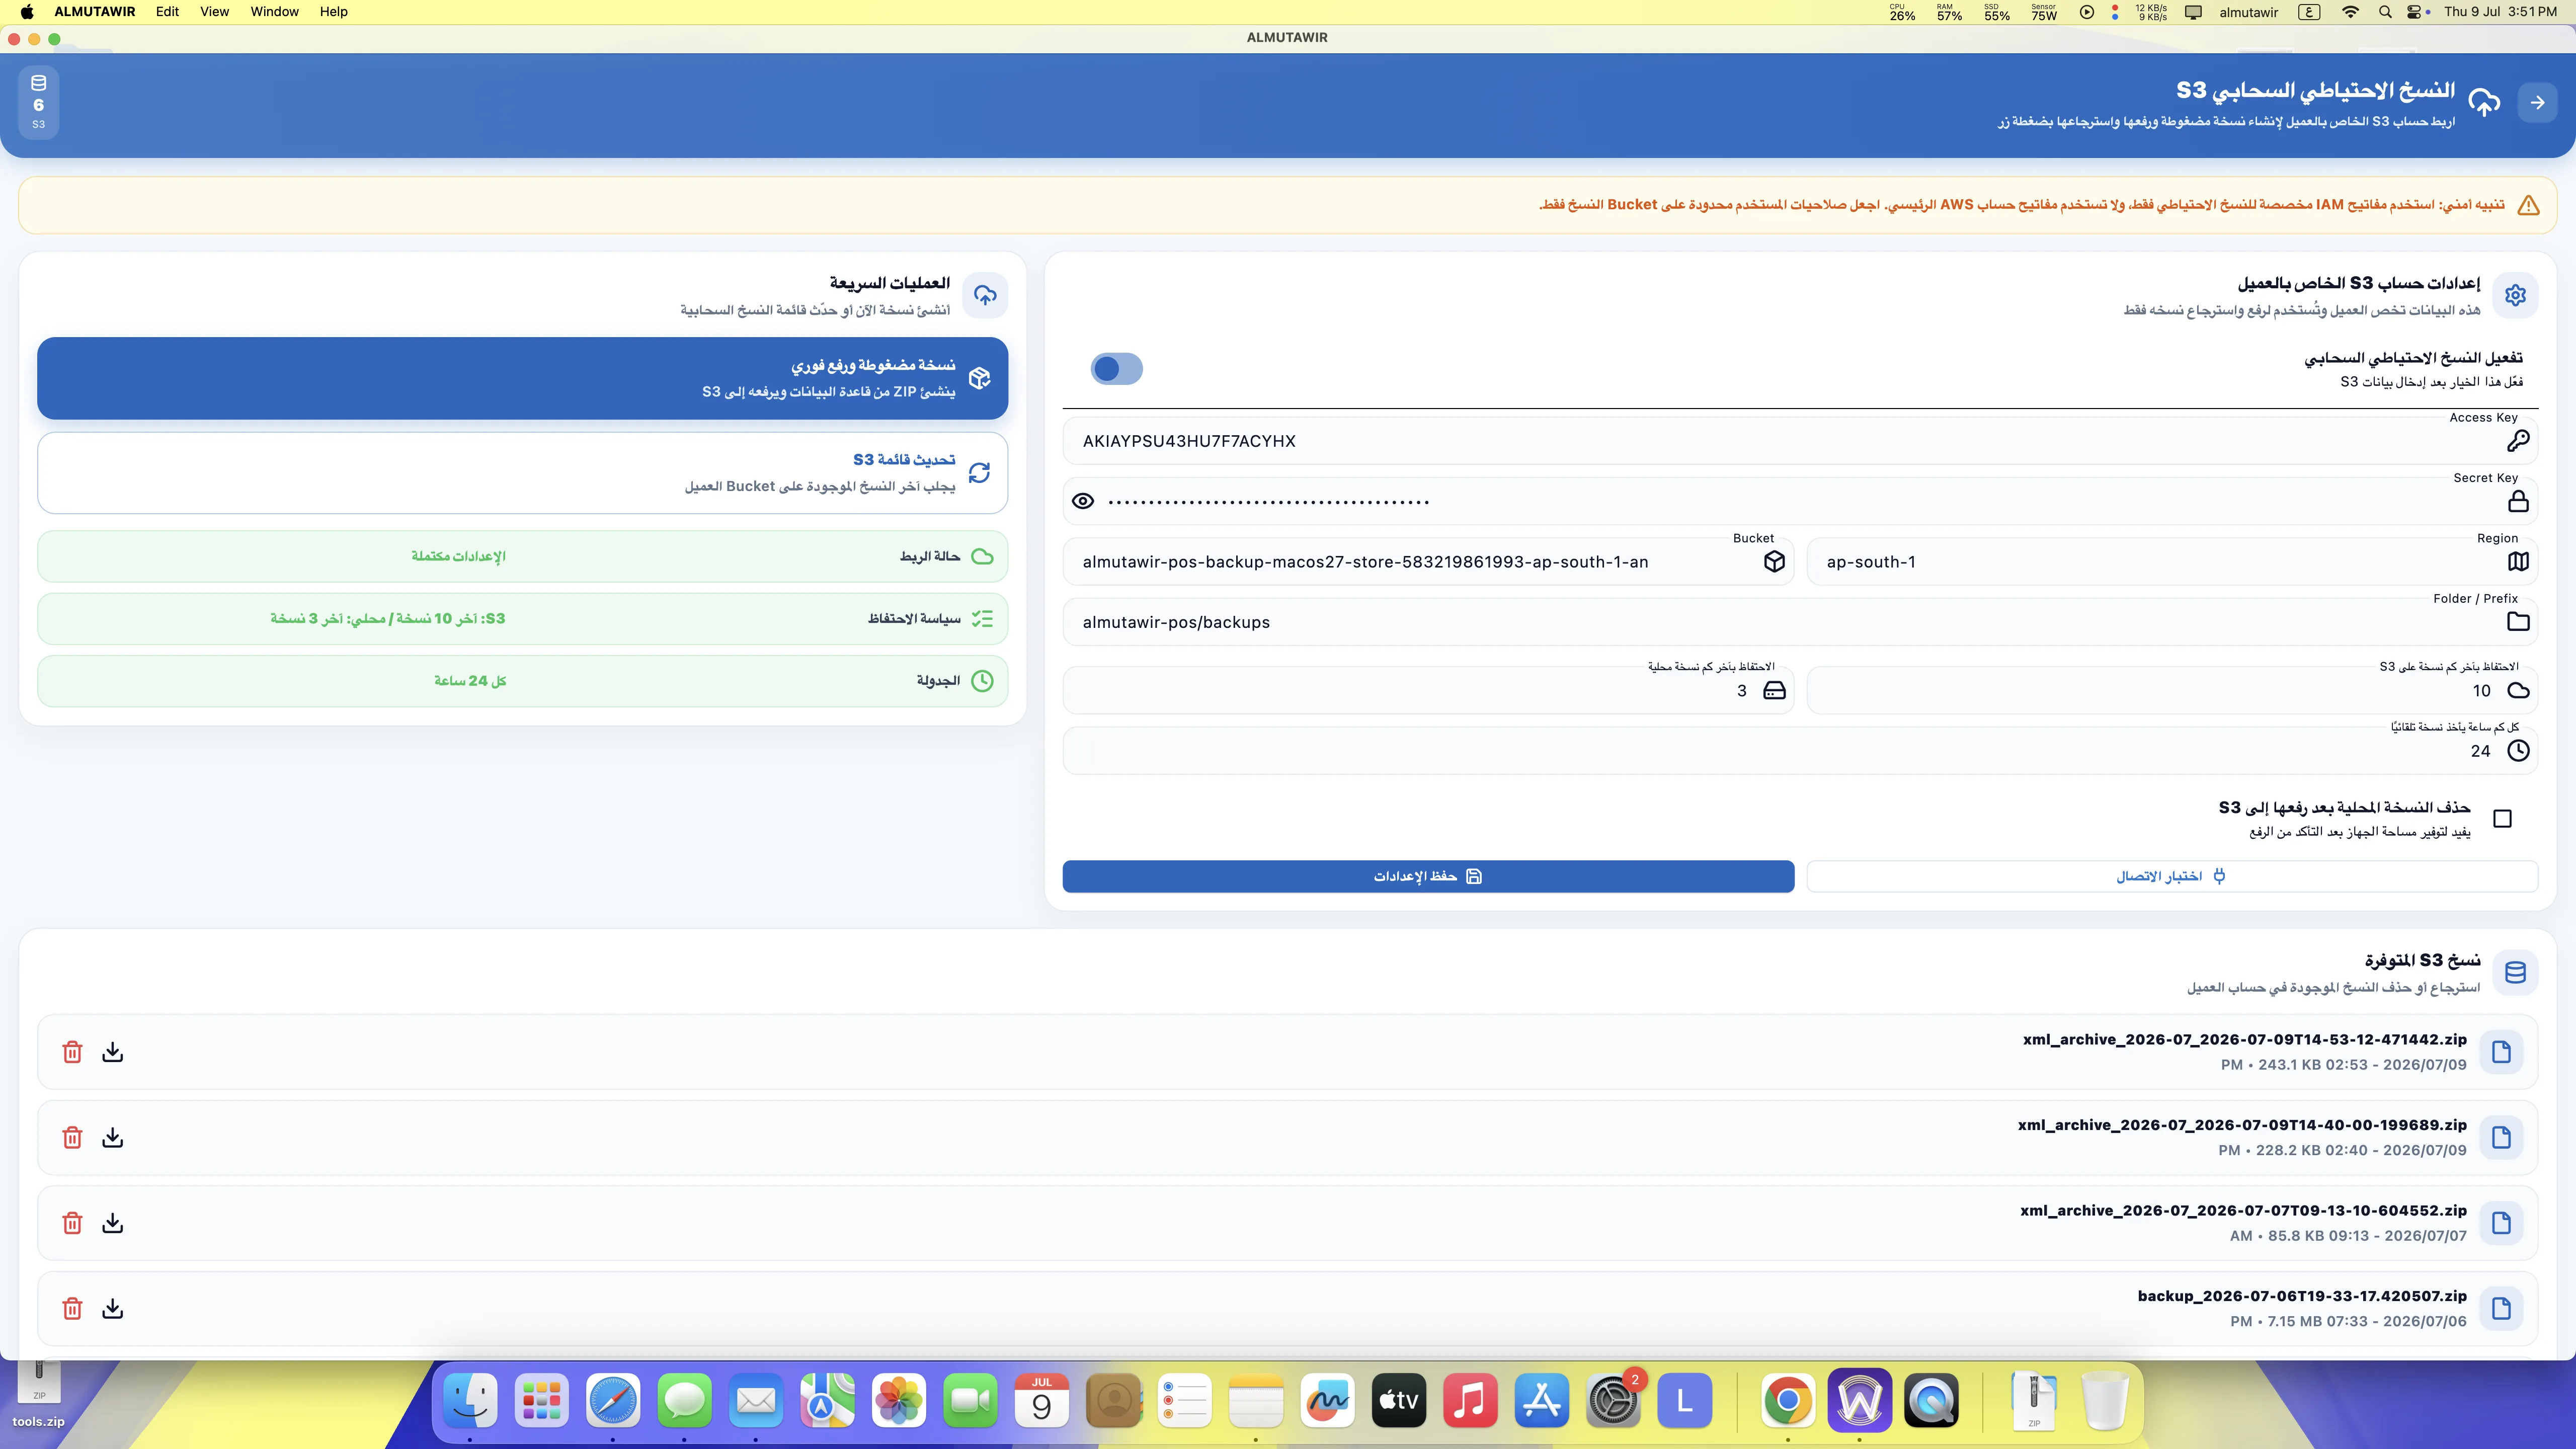This screenshot has height=1449, width=2576.
Task: Refresh the S3 backup list
Action: coord(522,473)
